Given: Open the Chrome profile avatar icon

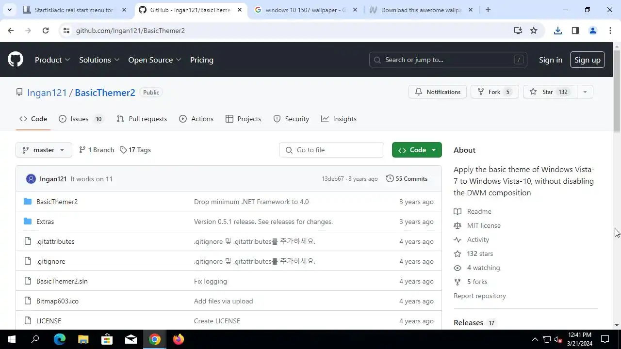Looking at the screenshot, I should 592,31.
